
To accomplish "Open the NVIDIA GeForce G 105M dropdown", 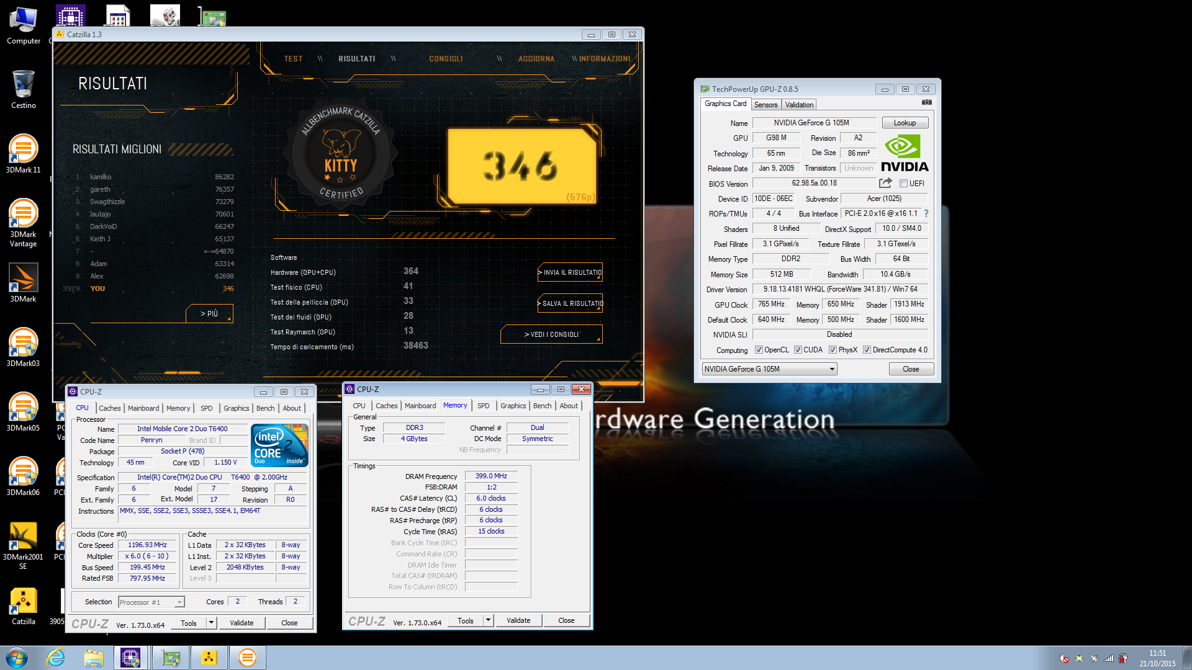I will click(x=769, y=369).
